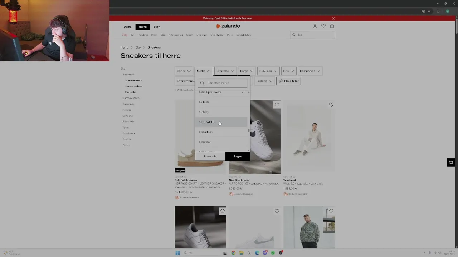Image resolution: width=458 pixels, height=257 pixels.
Task: Focus the main Søk search field
Action: point(312,35)
